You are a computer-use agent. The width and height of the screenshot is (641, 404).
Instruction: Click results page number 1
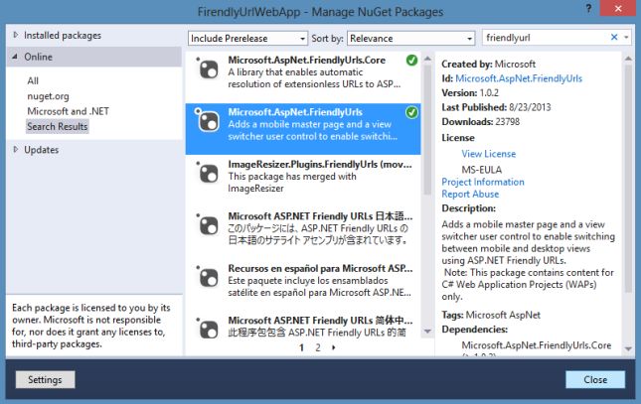click(301, 348)
